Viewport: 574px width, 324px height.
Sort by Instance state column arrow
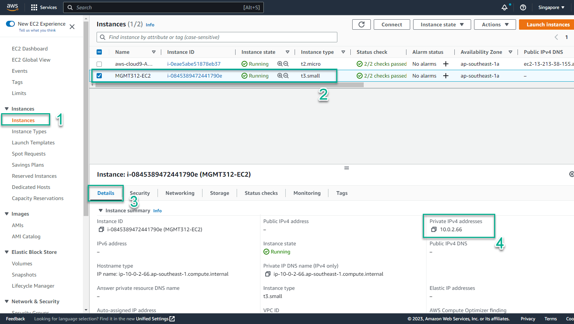coord(288,52)
